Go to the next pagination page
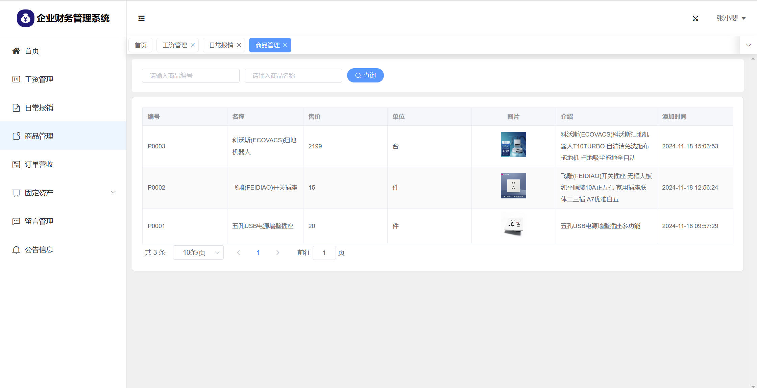 pyautogui.click(x=278, y=253)
